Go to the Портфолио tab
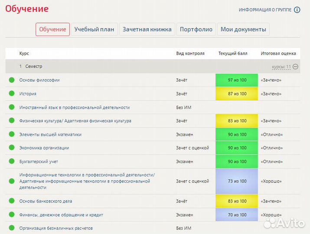This screenshot has height=234, width=310. point(196,29)
